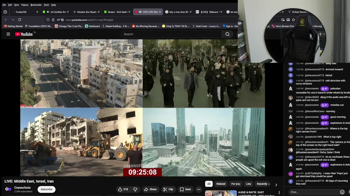This screenshot has height=196, width=350.
Task: Open the File menu
Action: point(4,5)
